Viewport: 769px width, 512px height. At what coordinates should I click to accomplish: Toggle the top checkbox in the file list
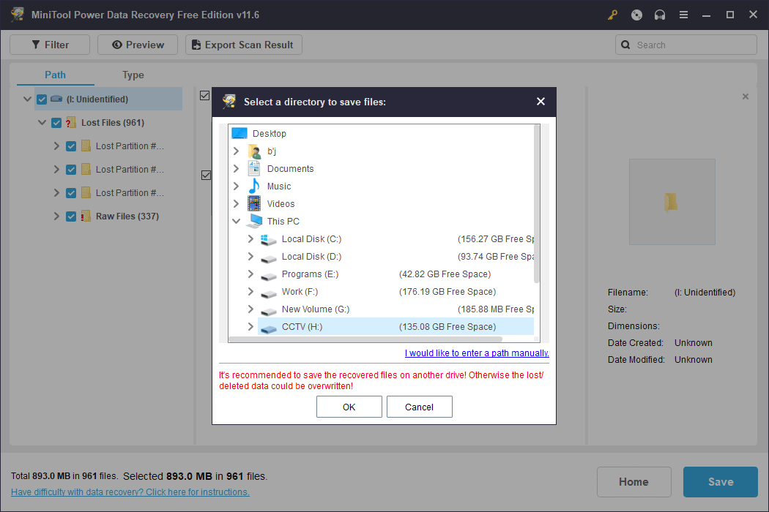[205, 96]
